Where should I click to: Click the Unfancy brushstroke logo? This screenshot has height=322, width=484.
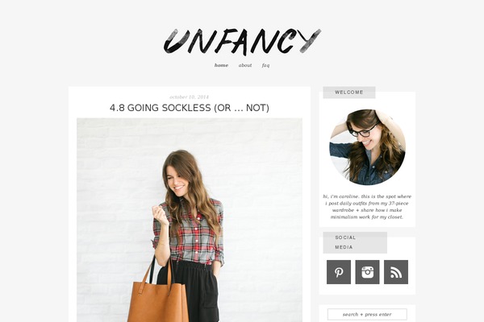(x=242, y=41)
